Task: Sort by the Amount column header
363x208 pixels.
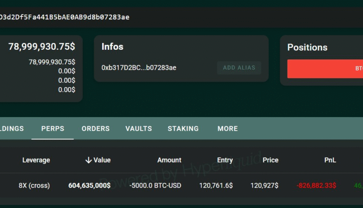Action: [x=169, y=160]
